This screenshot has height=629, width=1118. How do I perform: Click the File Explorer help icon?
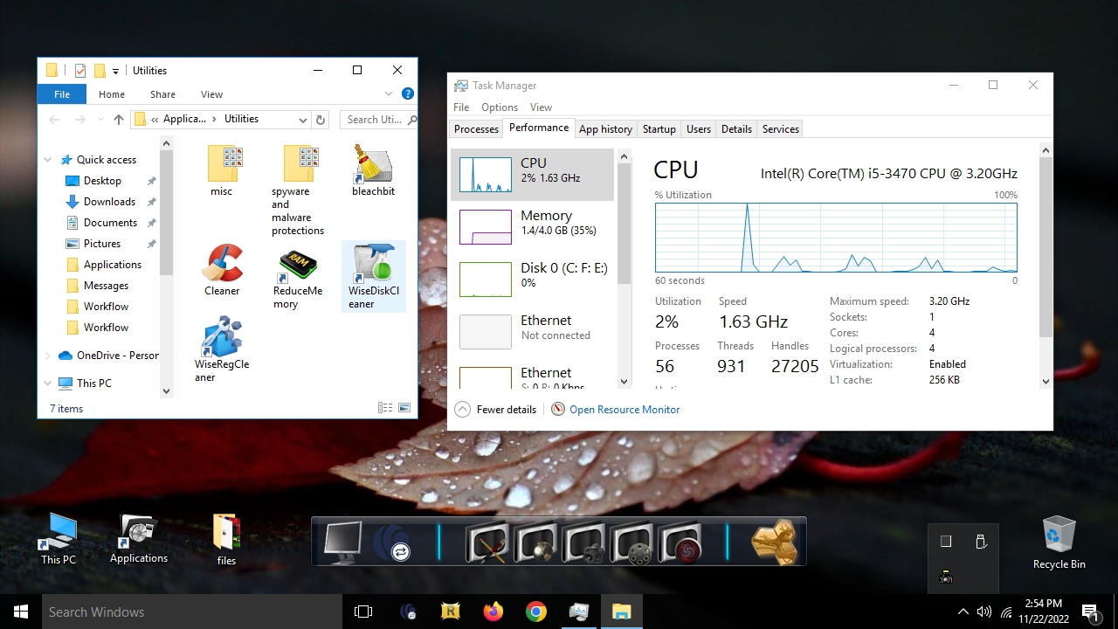(x=407, y=94)
